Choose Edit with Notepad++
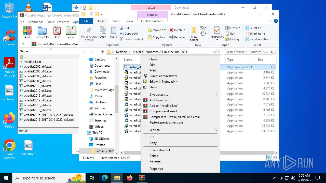Screen dimensions: 326x183 tap(180, 82)
